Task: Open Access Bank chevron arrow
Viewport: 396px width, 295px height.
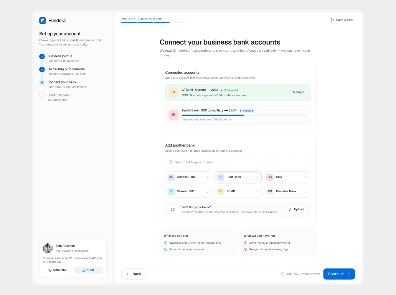Action: (208, 177)
